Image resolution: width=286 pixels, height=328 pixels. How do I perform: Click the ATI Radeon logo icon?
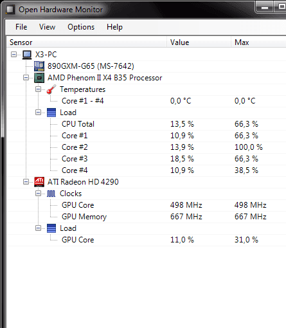[x=39, y=182]
